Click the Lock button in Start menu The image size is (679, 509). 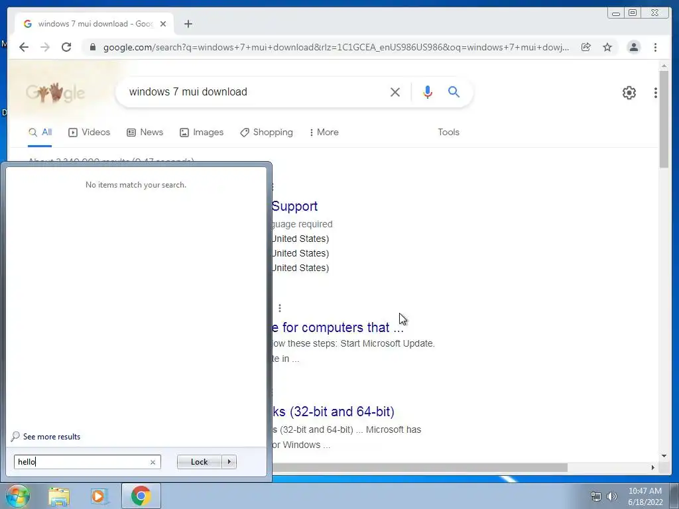pos(199,462)
